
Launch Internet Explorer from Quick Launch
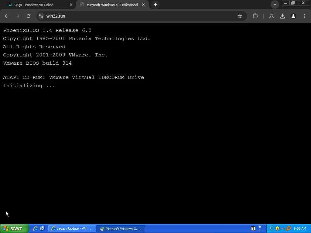[36, 228]
